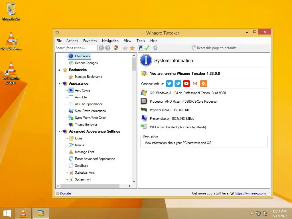The width and height of the screenshot is (292, 219).
Task: Open the Help menu
Action: [x=154, y=41]
